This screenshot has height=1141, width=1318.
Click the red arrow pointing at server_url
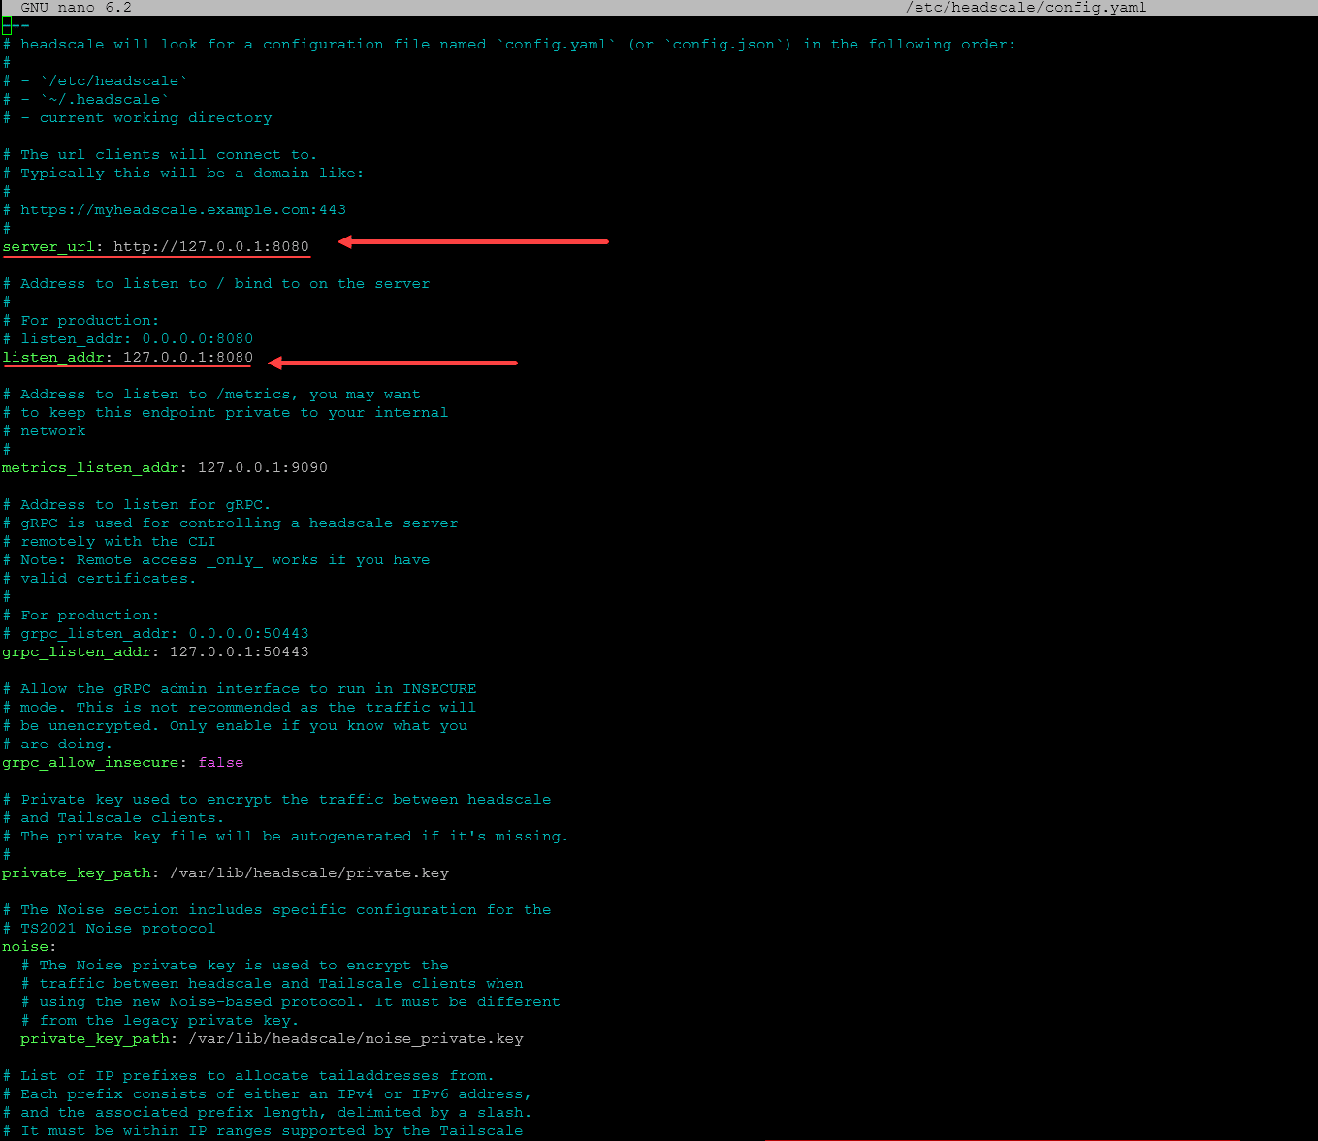point(473,242)
